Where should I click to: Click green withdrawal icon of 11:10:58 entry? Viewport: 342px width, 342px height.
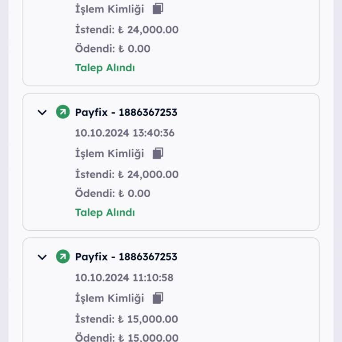coord(63,257)
